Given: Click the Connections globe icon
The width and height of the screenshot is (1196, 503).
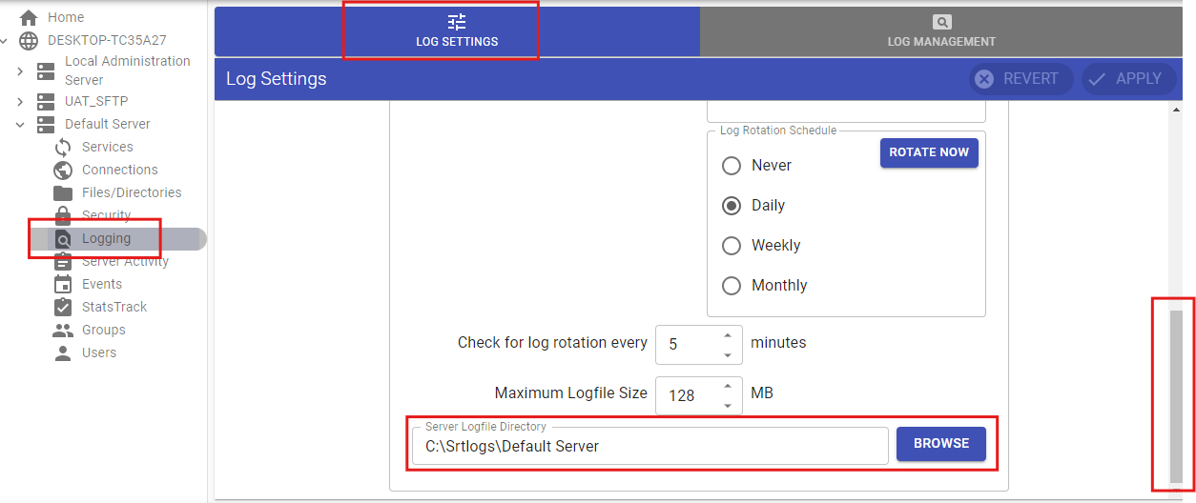Looking at the screenshot, I should click(63, 170).
